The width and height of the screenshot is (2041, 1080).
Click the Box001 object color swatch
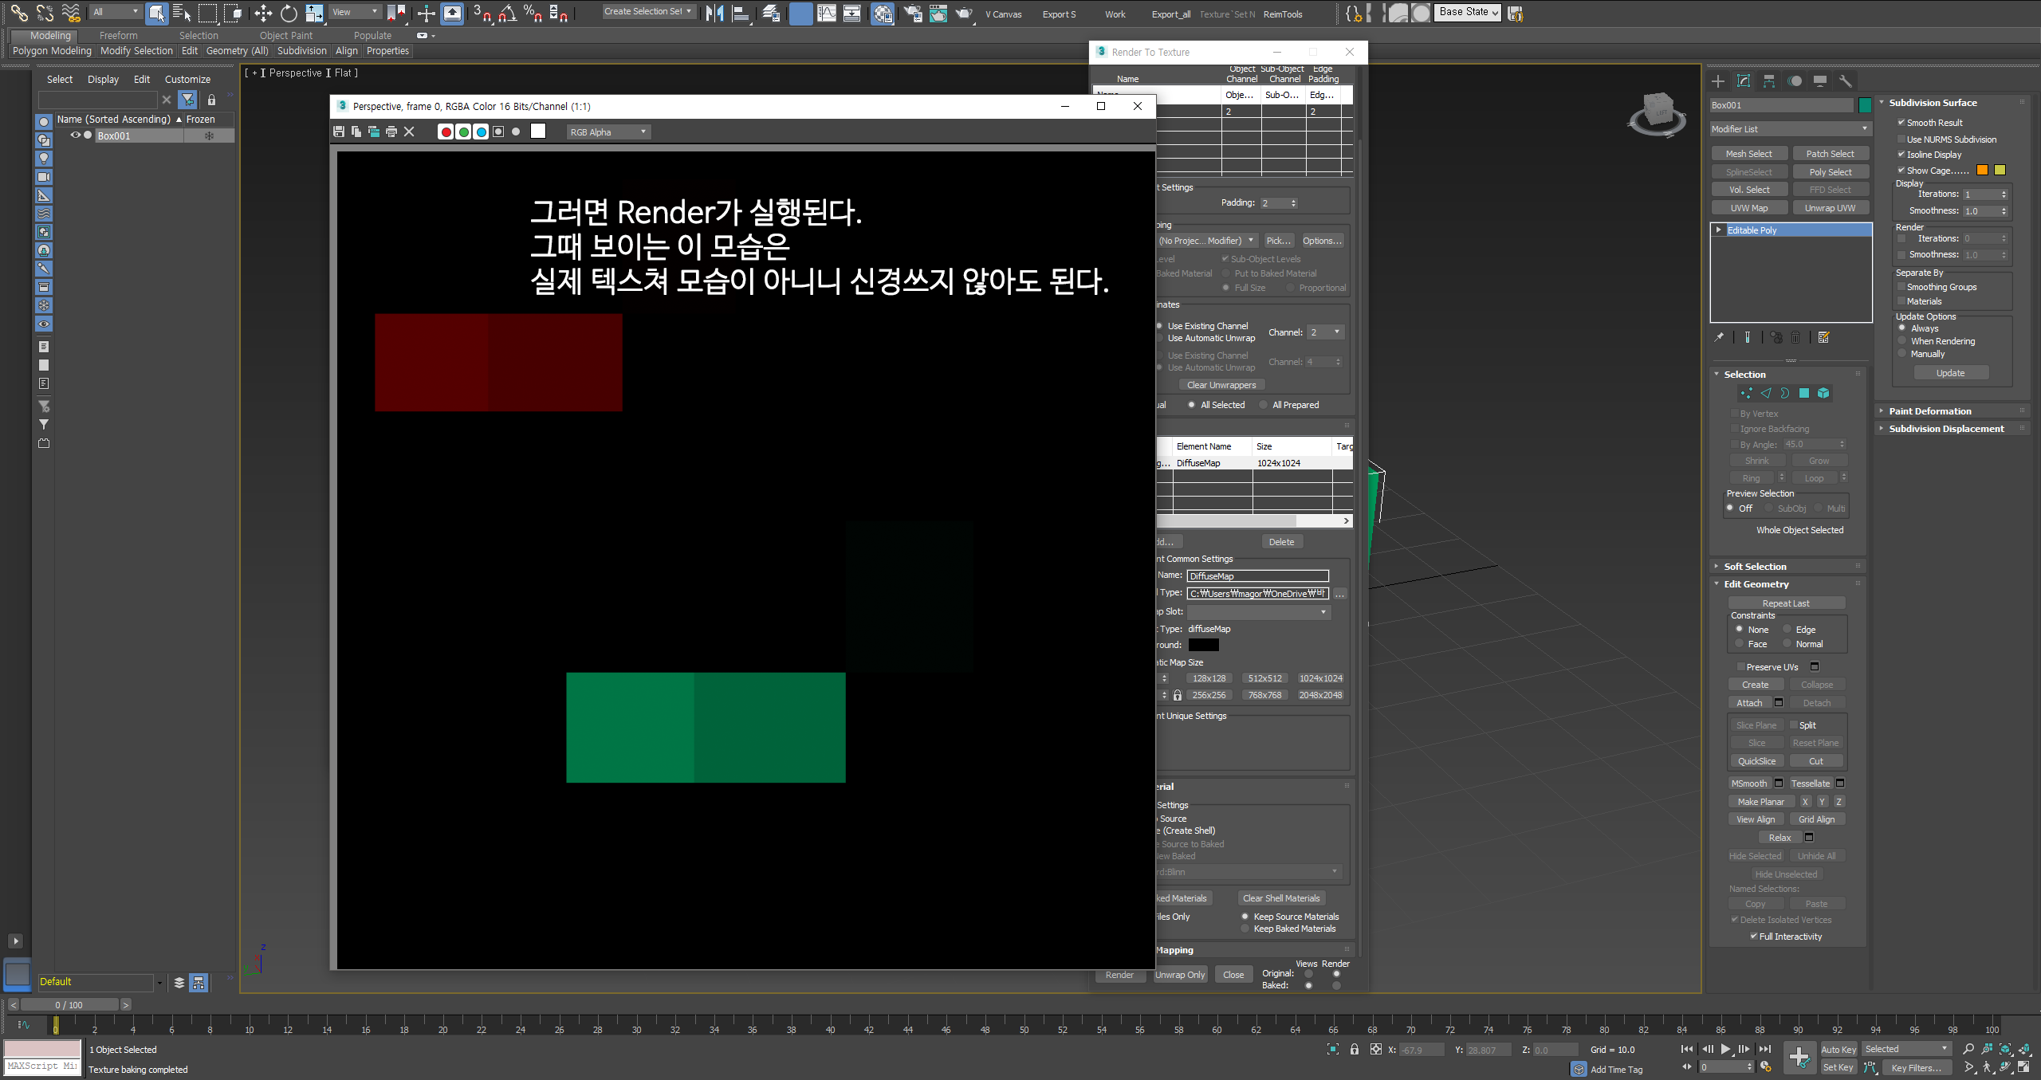coord(1865,105)
